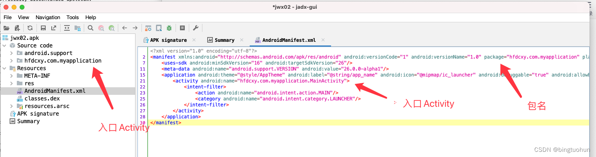
Task: Open preferences with the wrench icon
Action: (196, 28)
